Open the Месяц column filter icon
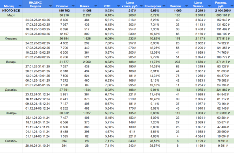The width and height of the screenshot is (234, 153). pos(20,6)
